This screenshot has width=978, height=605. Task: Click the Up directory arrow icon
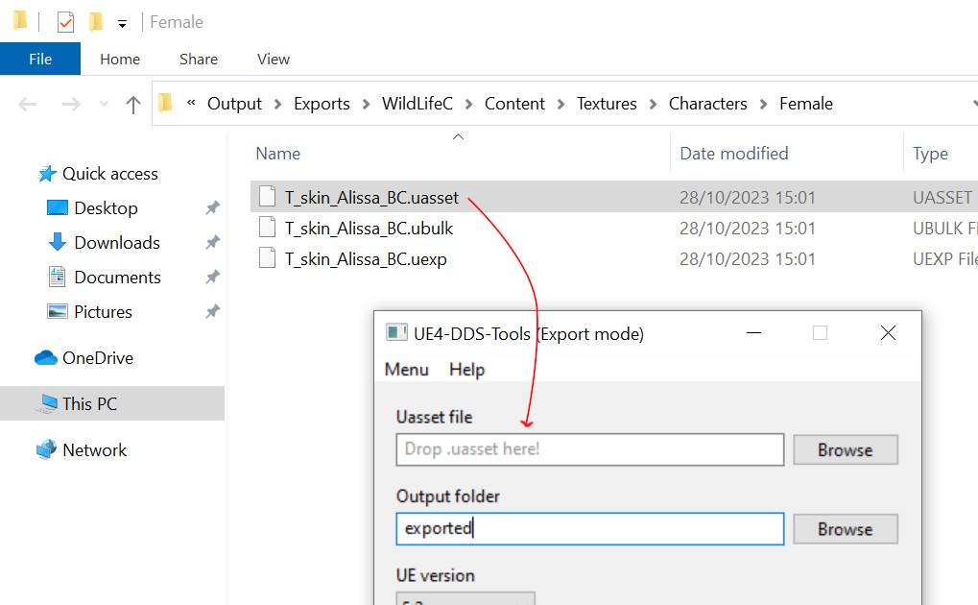click(133, 105)
